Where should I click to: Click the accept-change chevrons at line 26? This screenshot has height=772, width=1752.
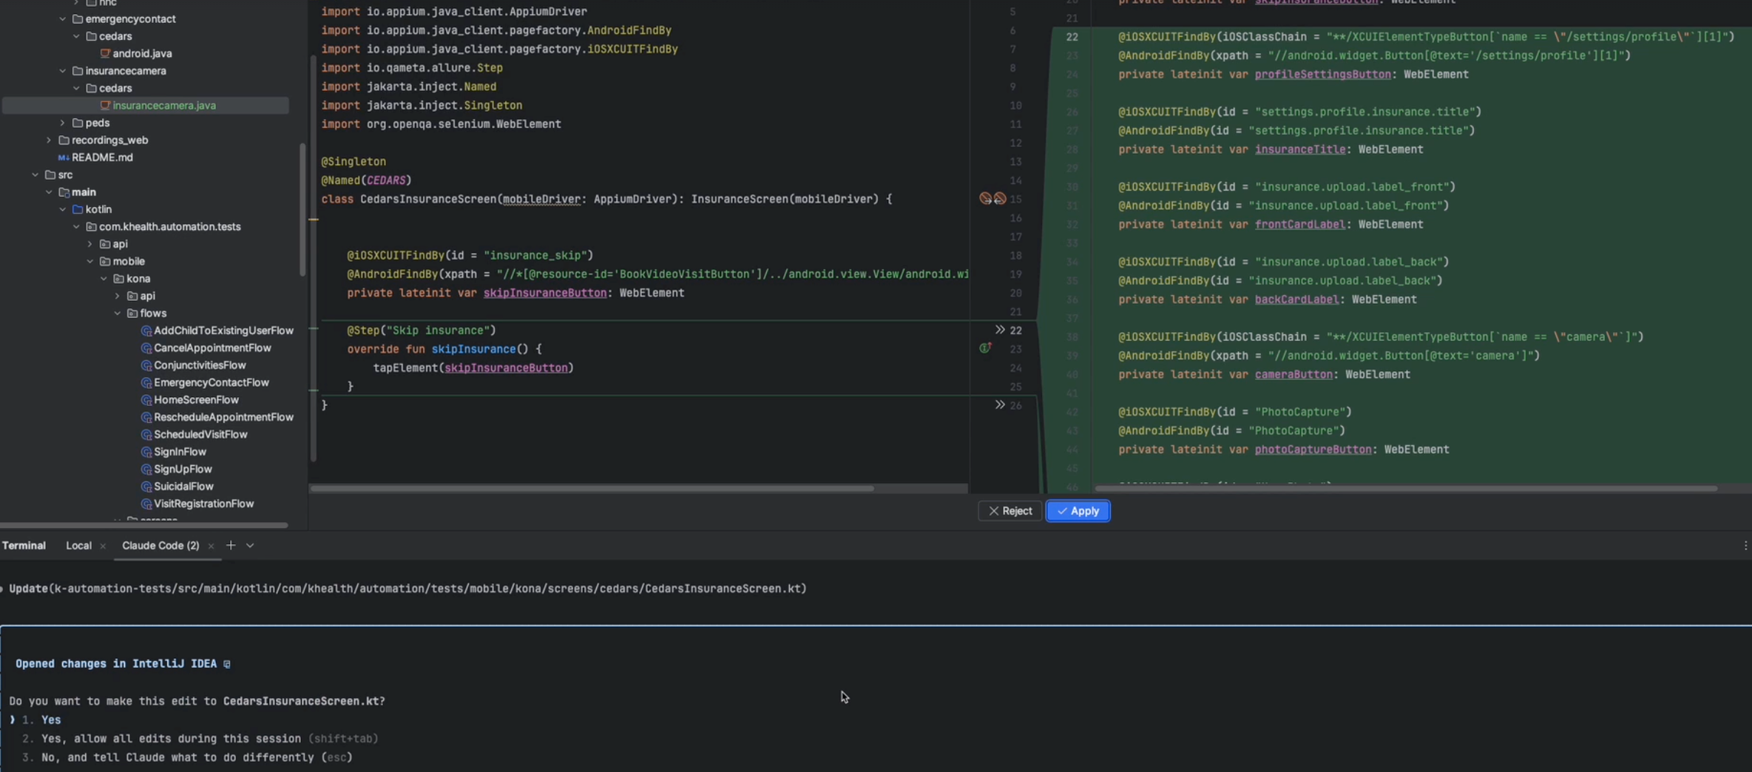click(x=999, y=404)
